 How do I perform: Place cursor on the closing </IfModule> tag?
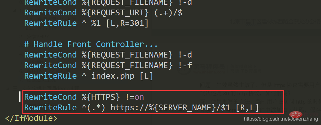[31, 118]
